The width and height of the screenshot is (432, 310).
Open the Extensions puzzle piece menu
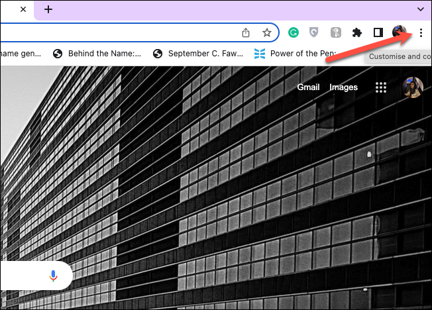pyautogui.click(x=356, y=33)
